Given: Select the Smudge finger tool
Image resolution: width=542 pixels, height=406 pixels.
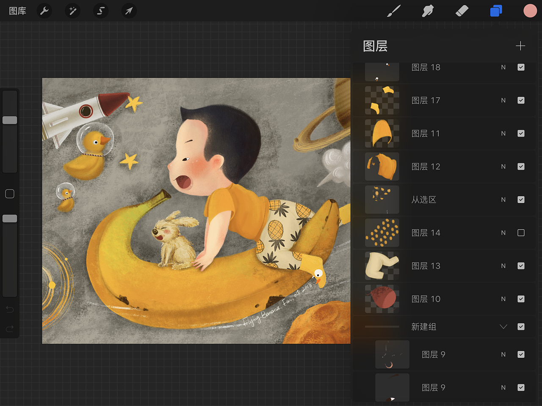Looking at the screenshot, I should pyautogui.click(x=428, y=11).
